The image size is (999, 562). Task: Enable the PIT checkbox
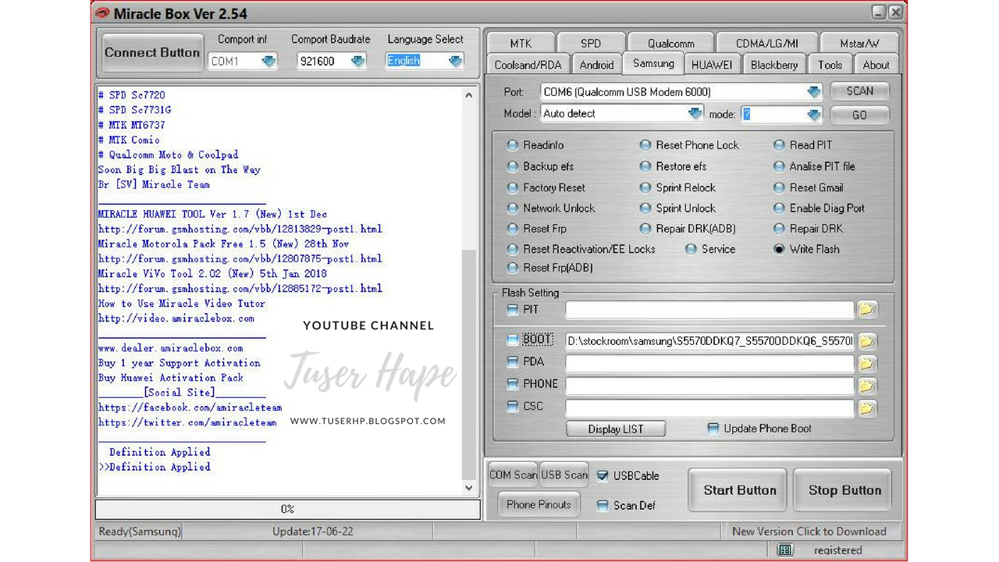pos(513,310)
